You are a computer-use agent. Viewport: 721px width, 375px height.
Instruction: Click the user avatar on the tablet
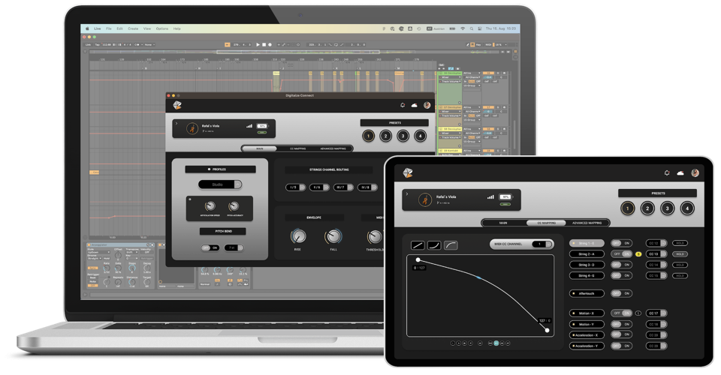[695, 173]
